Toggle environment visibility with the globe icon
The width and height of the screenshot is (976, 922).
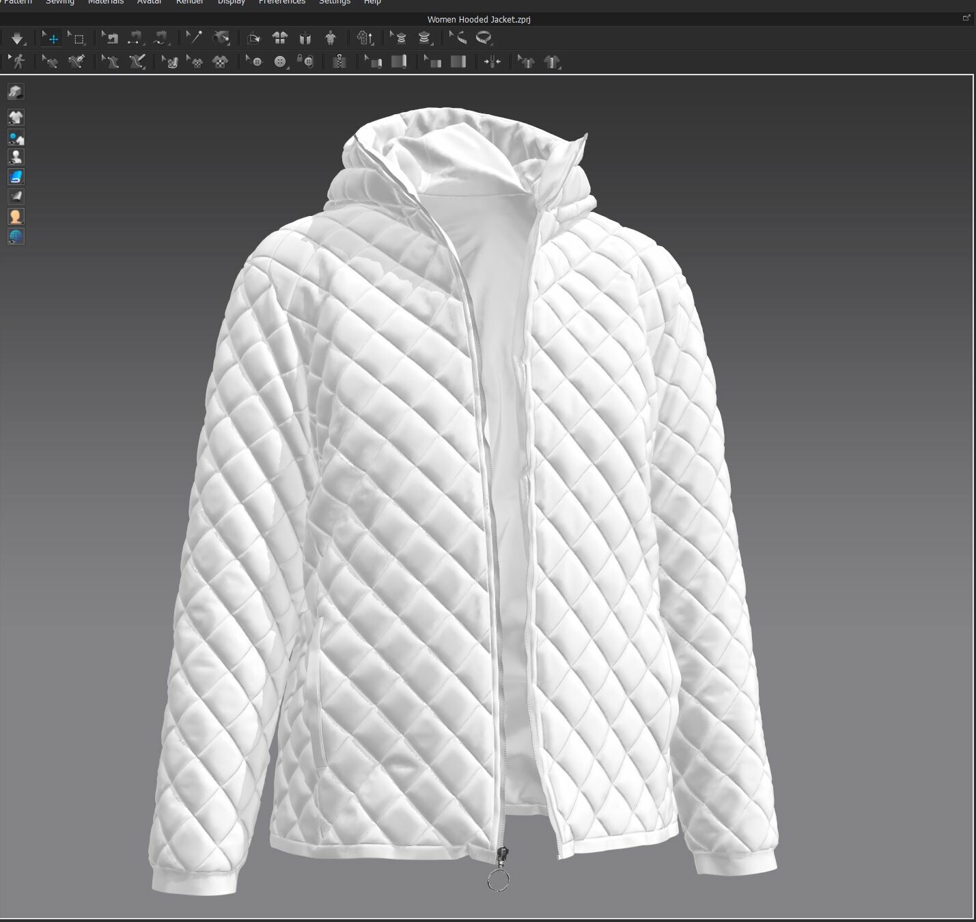coord(16,236)
